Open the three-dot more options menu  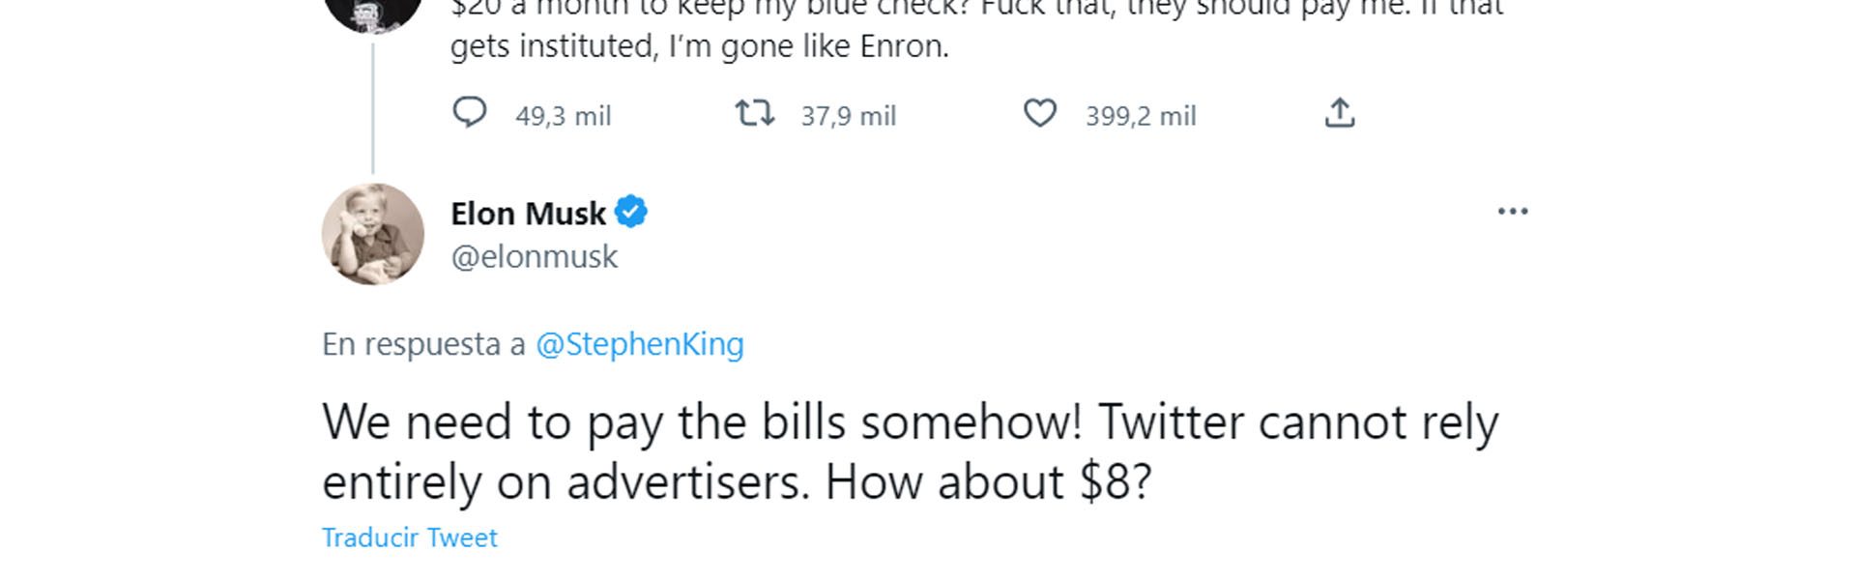coord(1512,212)
